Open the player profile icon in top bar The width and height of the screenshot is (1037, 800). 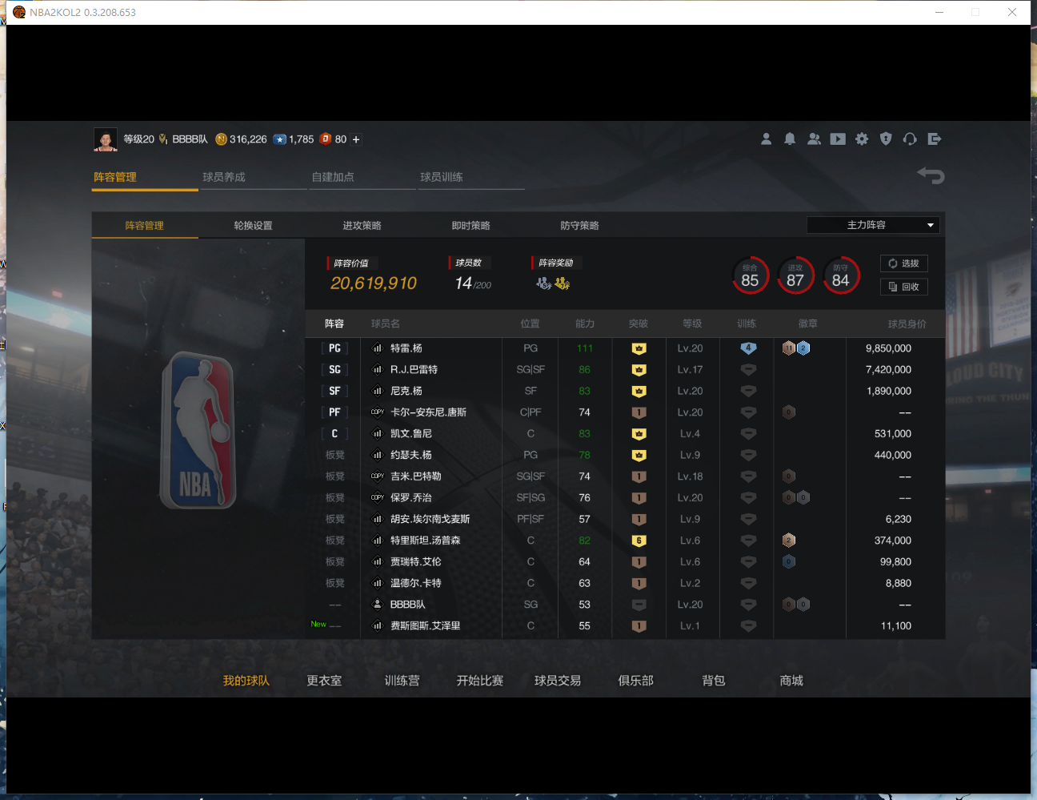click(766, 139)
